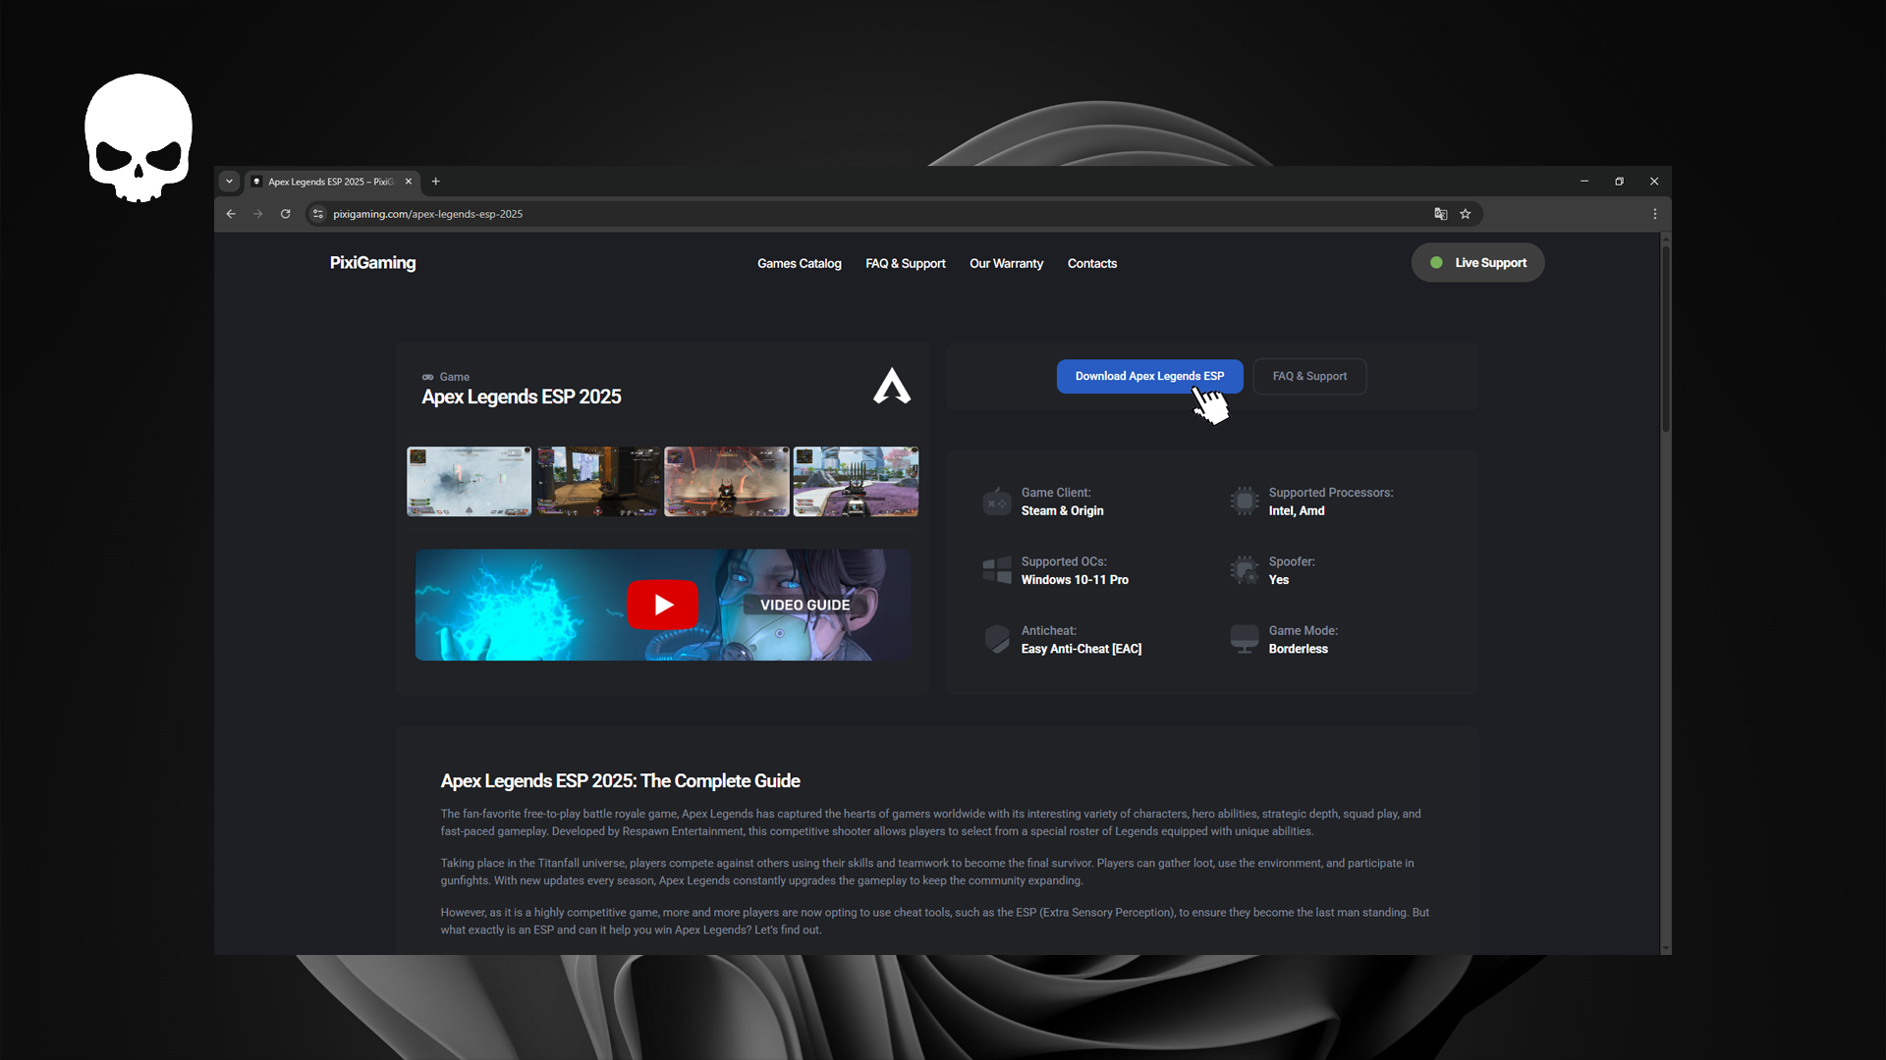1886x1060 pixels.
Task: Click the Spoofer gear icon
Action: [x=1245, y=570]
